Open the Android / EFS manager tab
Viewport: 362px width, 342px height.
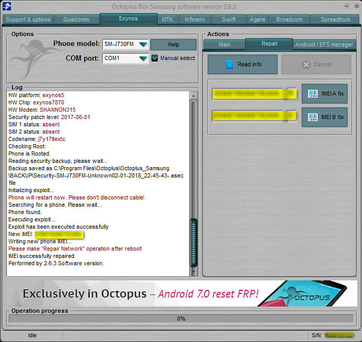tap(324, 44)
